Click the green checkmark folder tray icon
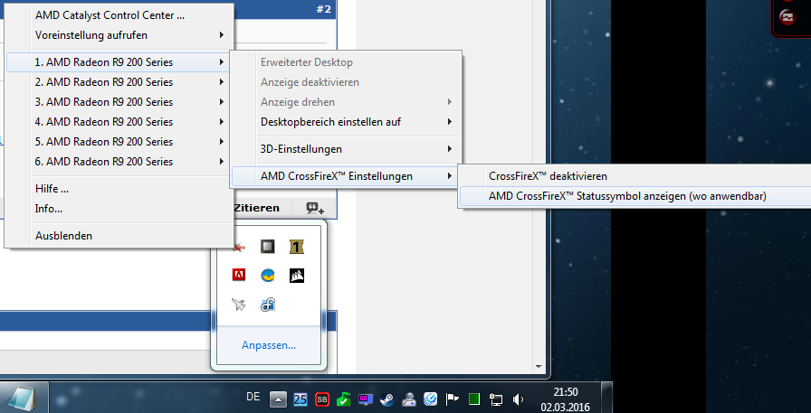 (343, 399)
